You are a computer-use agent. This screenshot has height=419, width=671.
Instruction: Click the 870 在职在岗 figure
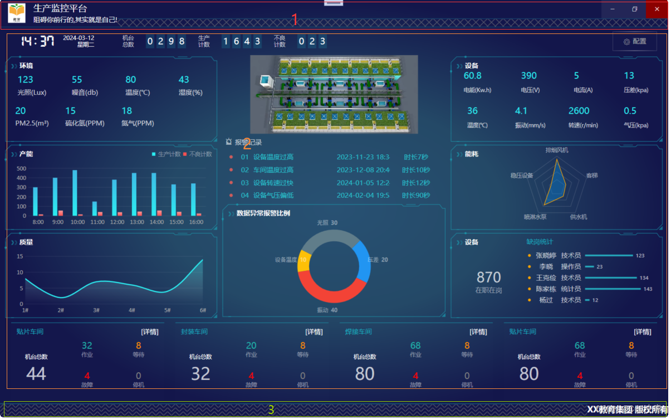tap(489, 277)
